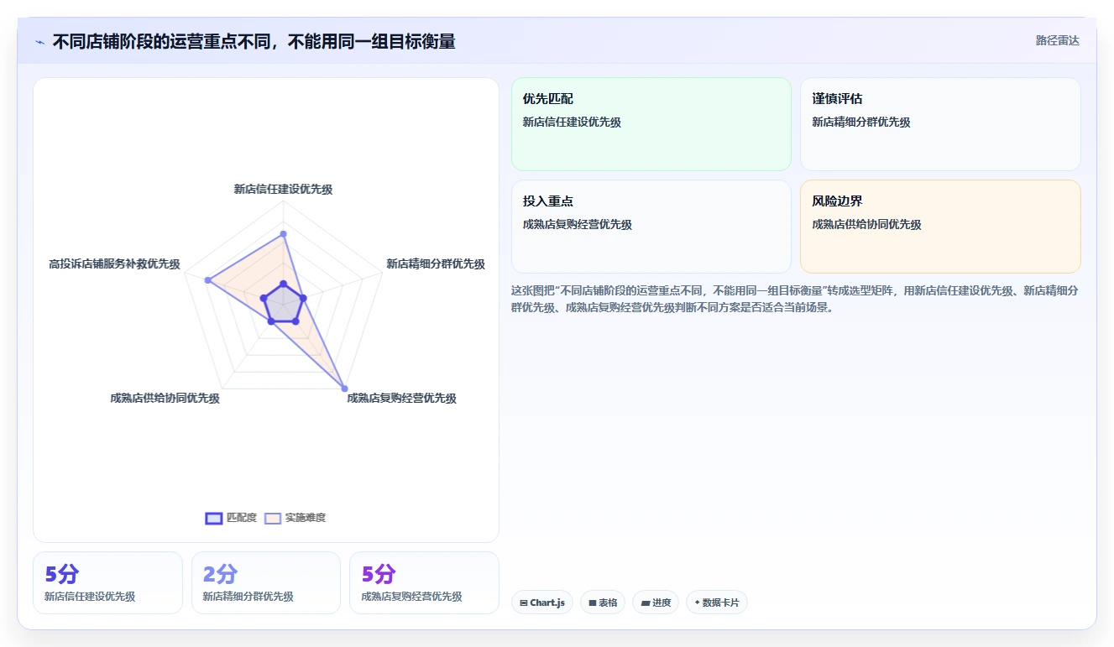Select the 表格 tag
Image resolution: width=1114 pixels, height=647 pixels.
(603, 603)
